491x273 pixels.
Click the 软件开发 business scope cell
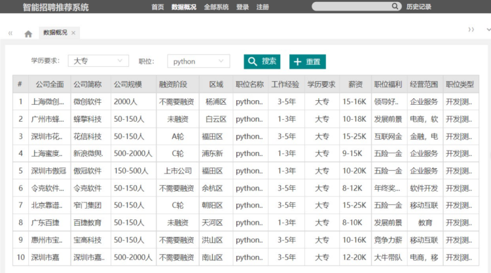[x=424, y=188]
